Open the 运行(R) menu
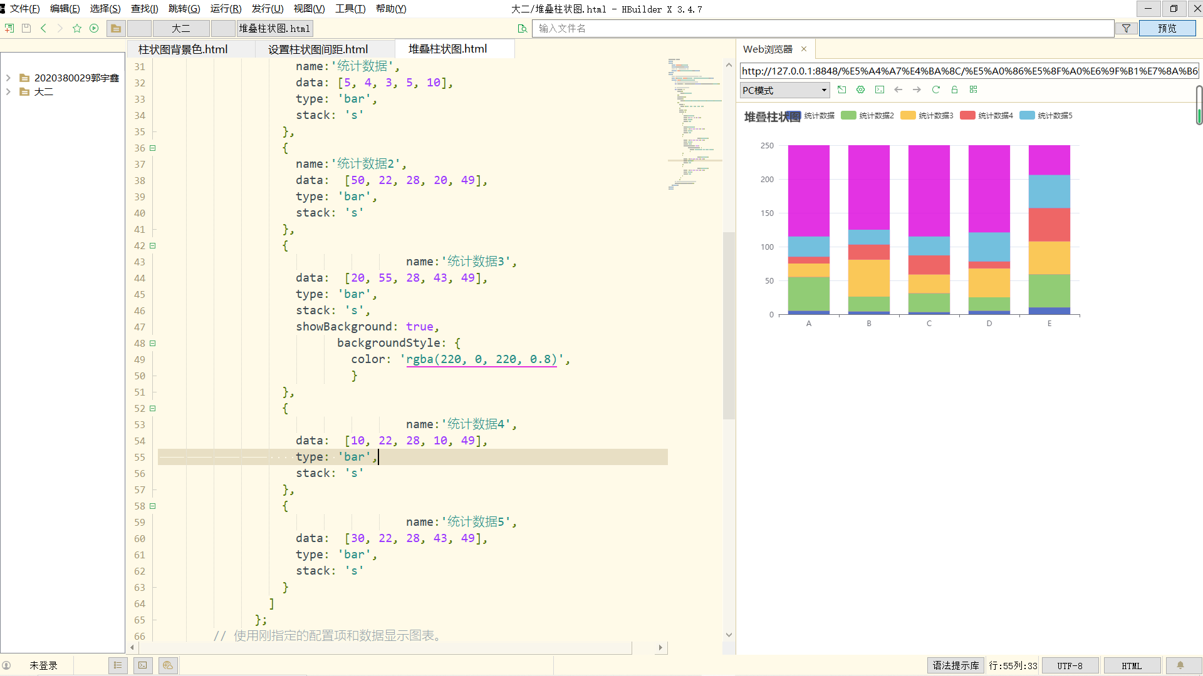Screen dimensions: 1203x676 226,9
